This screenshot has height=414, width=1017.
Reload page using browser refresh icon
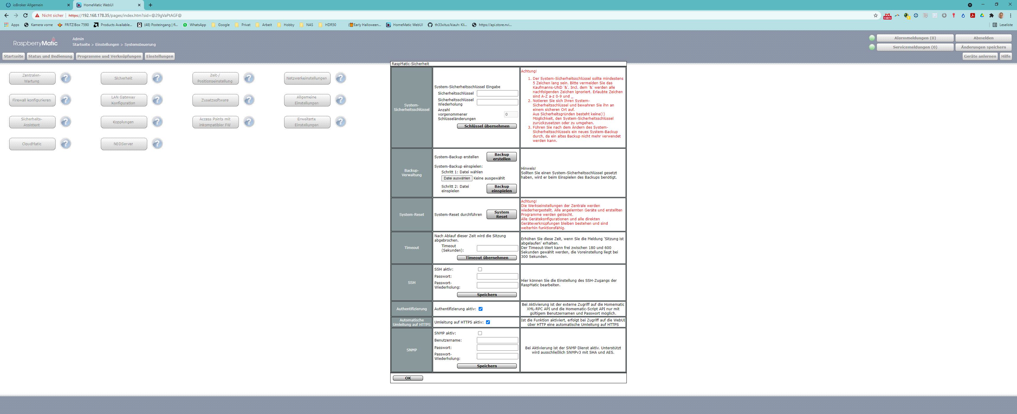click(25, 15)
